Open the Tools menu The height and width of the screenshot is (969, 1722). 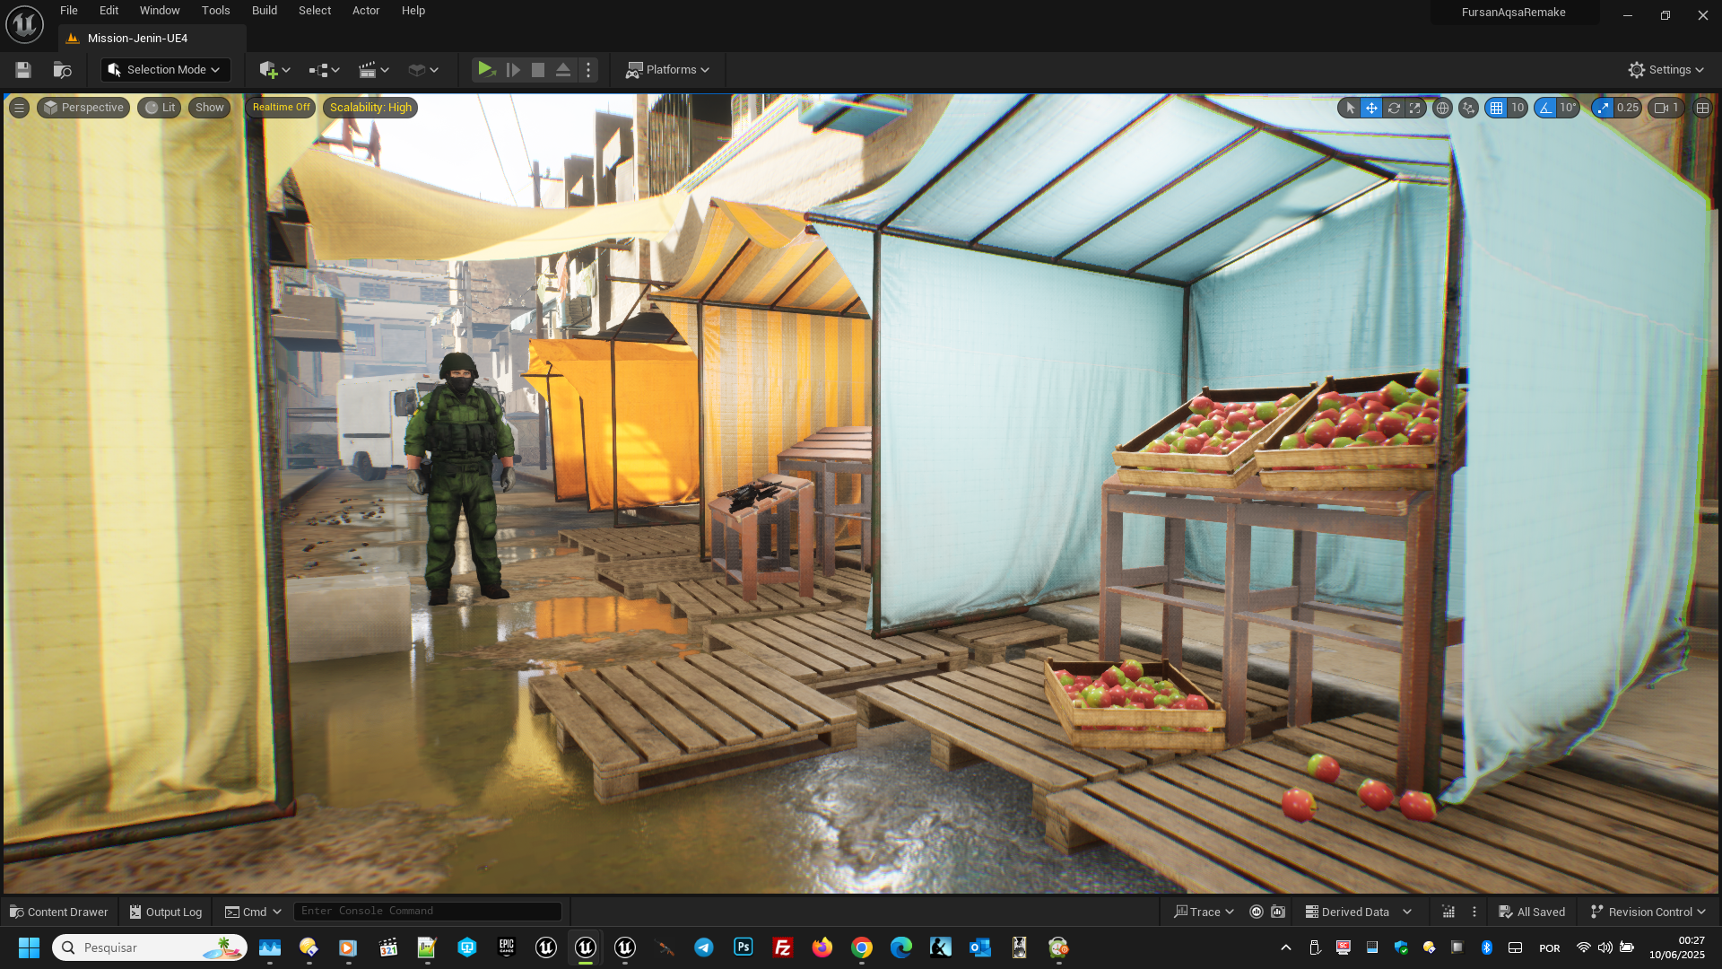[x=215, y=11]
